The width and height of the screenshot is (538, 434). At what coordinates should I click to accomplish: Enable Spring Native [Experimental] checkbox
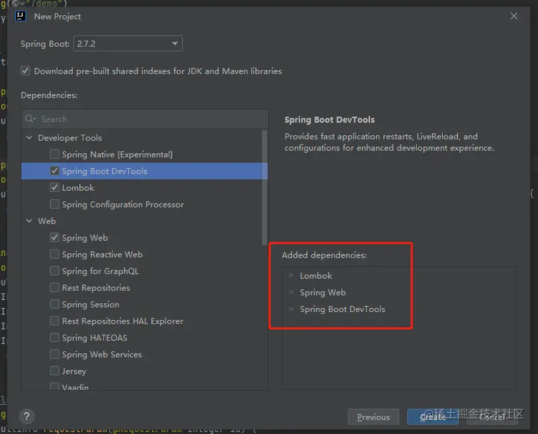pos(55,154)
